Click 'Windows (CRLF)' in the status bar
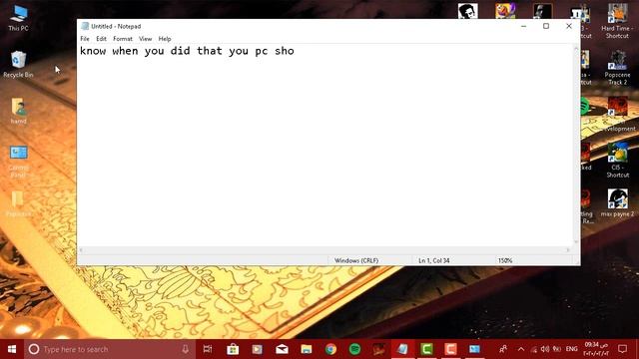This screenshot has width=639, height=359. [x=356, y=260]
